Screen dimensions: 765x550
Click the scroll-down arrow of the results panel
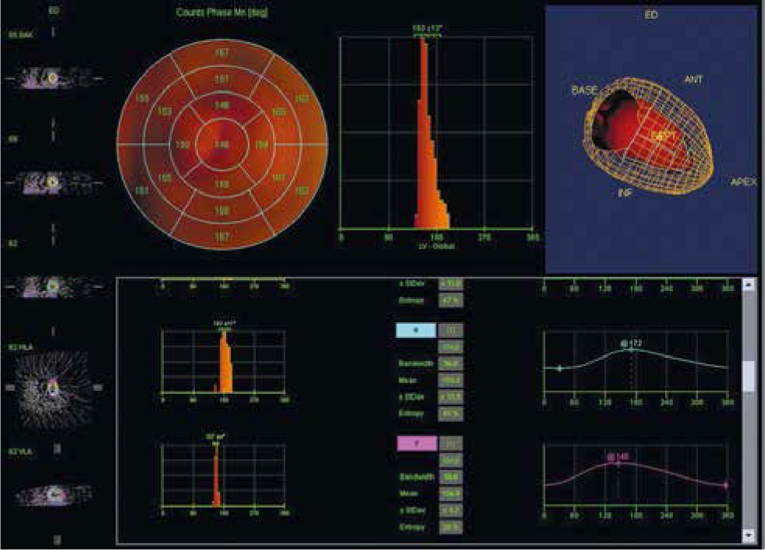tap(749, 535)
